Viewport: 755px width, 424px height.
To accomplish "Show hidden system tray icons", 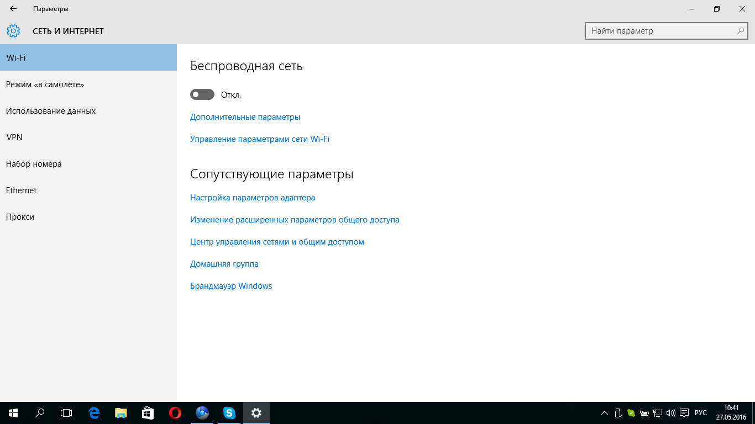I will pos(605,412).
